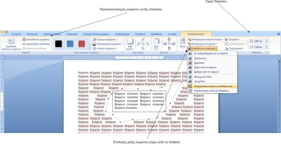Open Περισσότερες επιλογές διάταξης...
The height and width of the screenshot is (144, 281).
[212, 91]
